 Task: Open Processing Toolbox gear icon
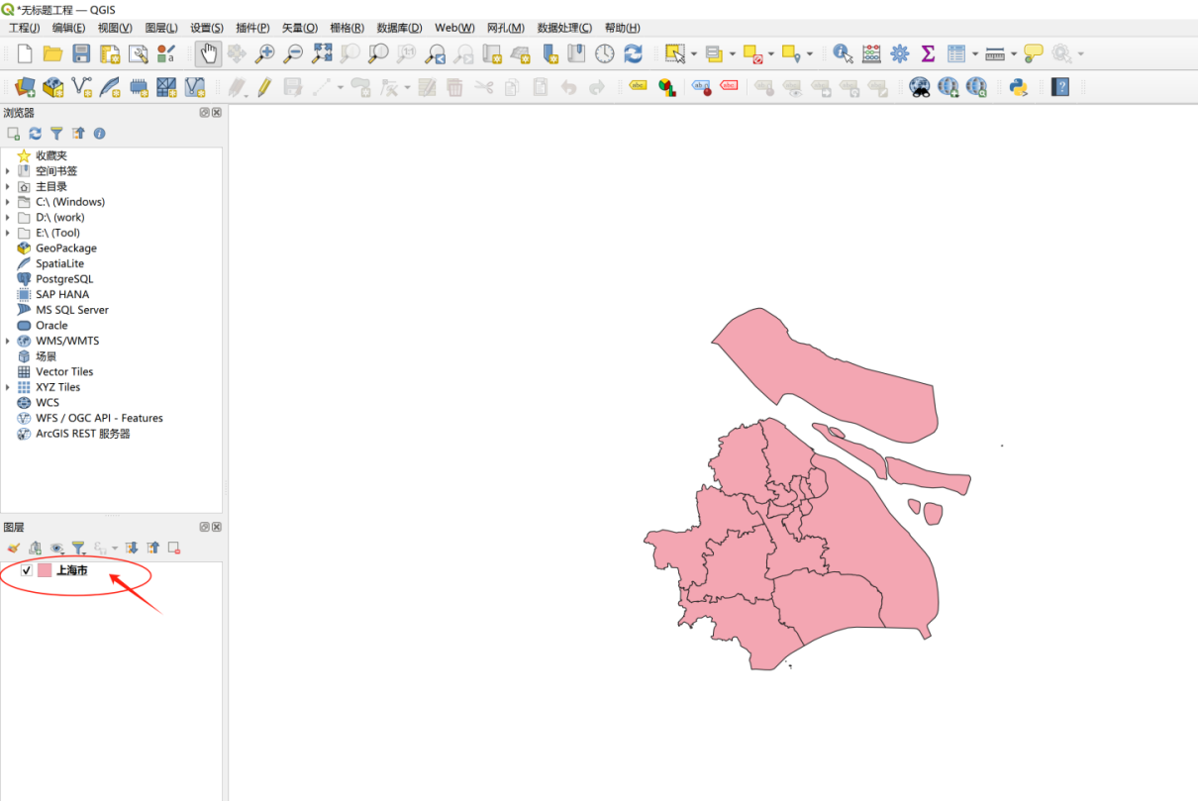click(x=899, y=54)
